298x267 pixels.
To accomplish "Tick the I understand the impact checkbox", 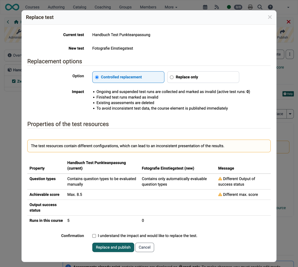I will pyautogui.click(x=94, y=236).
